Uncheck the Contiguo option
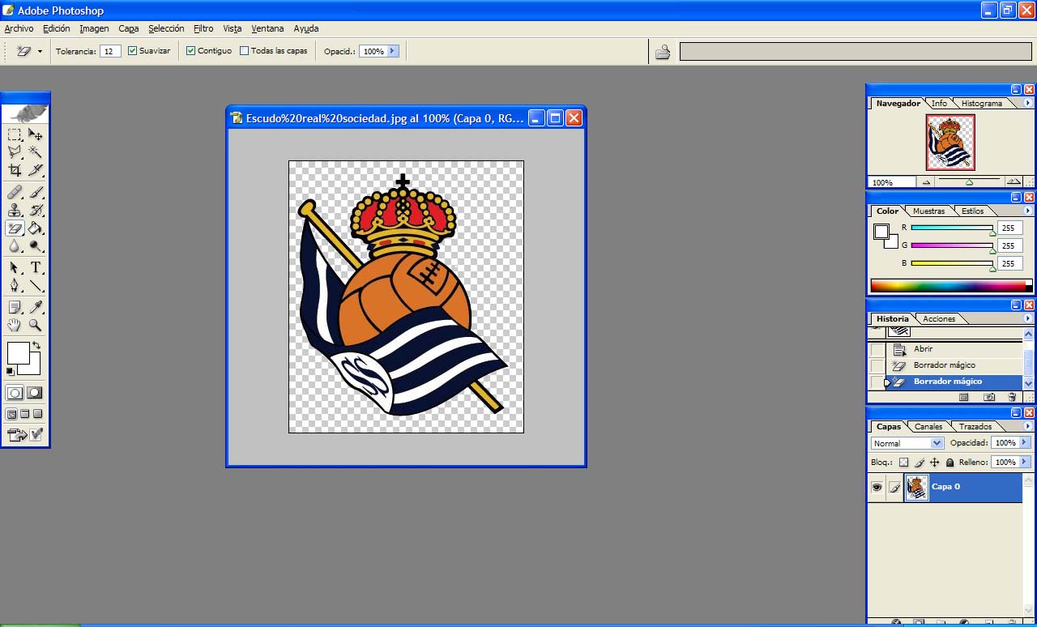1037x627 pixels. [191, 51]
